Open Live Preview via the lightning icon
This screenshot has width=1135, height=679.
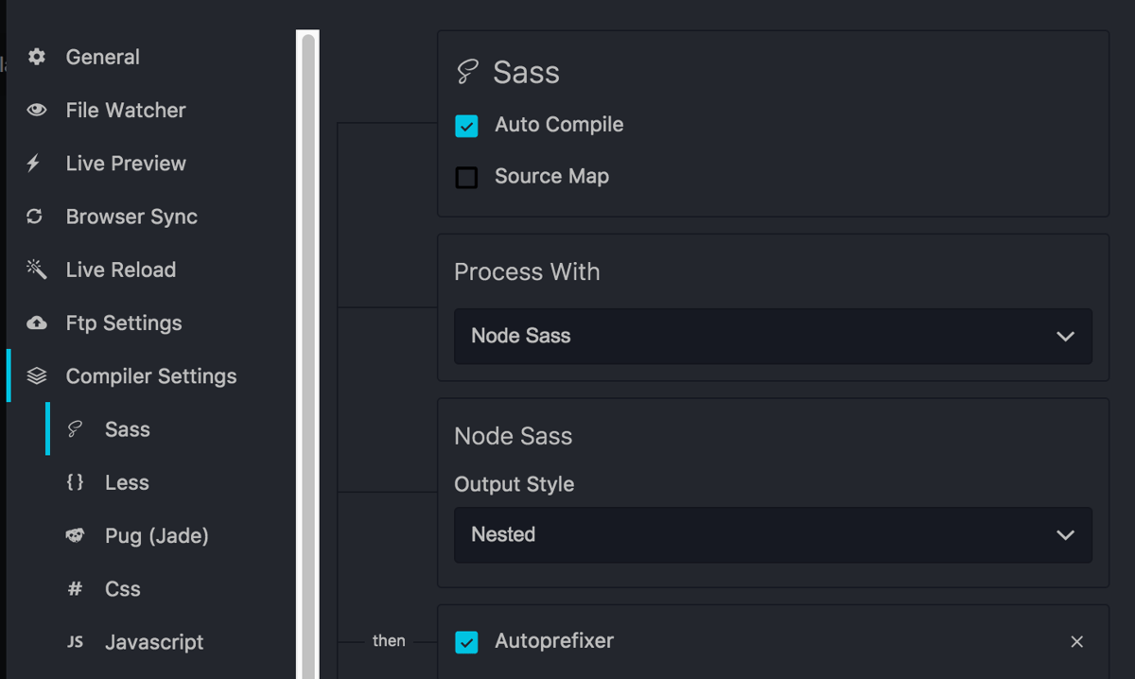pos(36,163)
